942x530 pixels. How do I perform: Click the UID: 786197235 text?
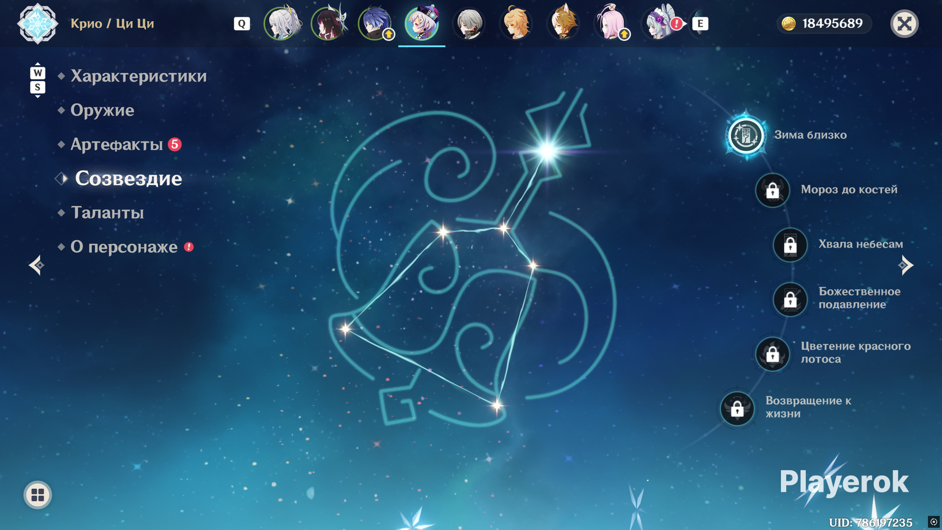871,523
